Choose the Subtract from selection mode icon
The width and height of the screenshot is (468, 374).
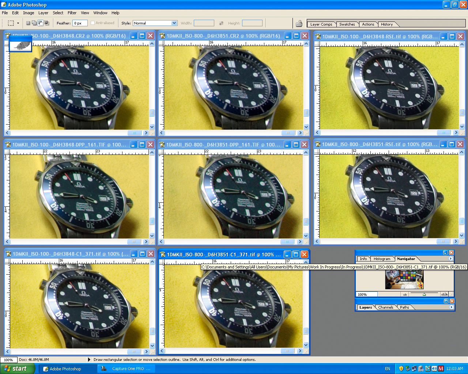tap(41, 23)
